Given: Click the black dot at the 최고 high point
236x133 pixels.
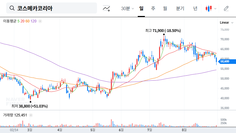Looking at the screenshot, I should point(164,34).
